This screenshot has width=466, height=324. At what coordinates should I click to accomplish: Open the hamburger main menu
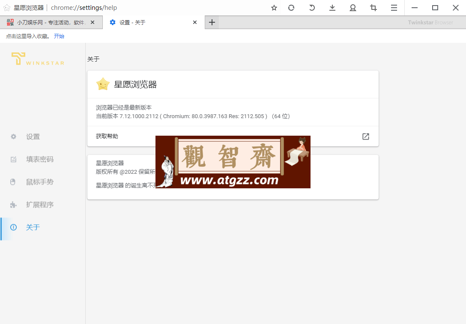pyautogui.click(x=394, y=8)
